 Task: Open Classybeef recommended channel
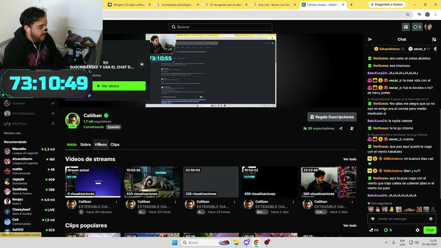[x=29, y=211]
